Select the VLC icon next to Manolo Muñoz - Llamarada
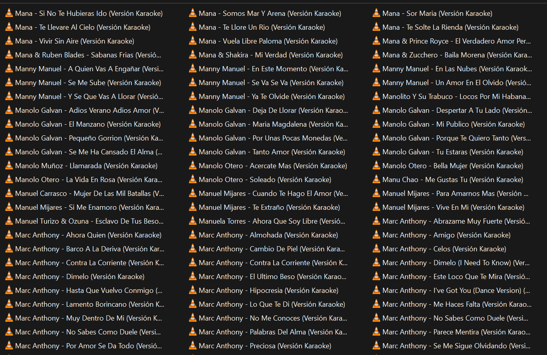 point(9,166)
